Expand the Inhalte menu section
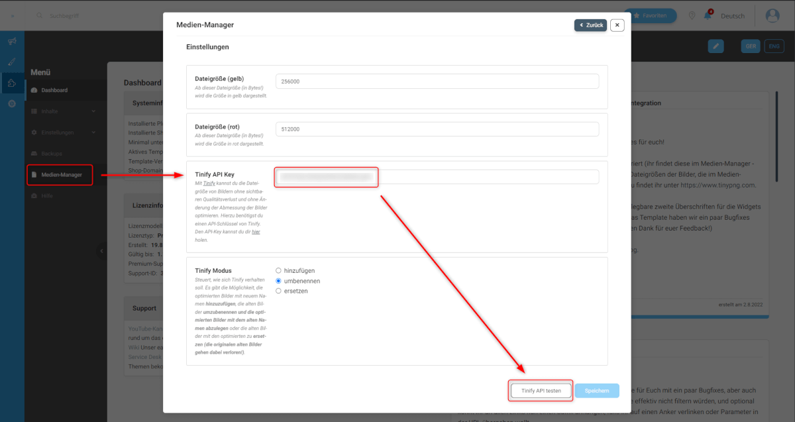This screenshot has height=422, width=795. point(64,111)
